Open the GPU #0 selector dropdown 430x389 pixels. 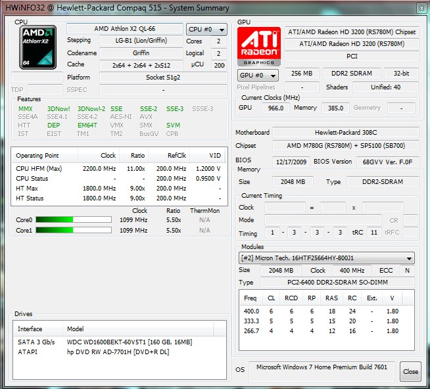[x=258, y=76]
